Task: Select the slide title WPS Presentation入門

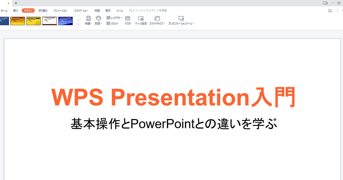Action: (173, 97)
